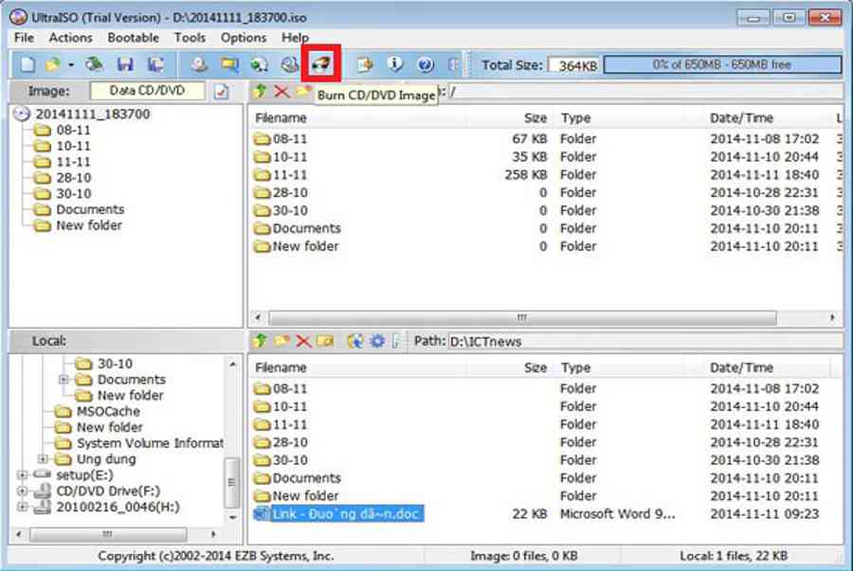Click the folder icon right of Local delete X

[325, 341]
